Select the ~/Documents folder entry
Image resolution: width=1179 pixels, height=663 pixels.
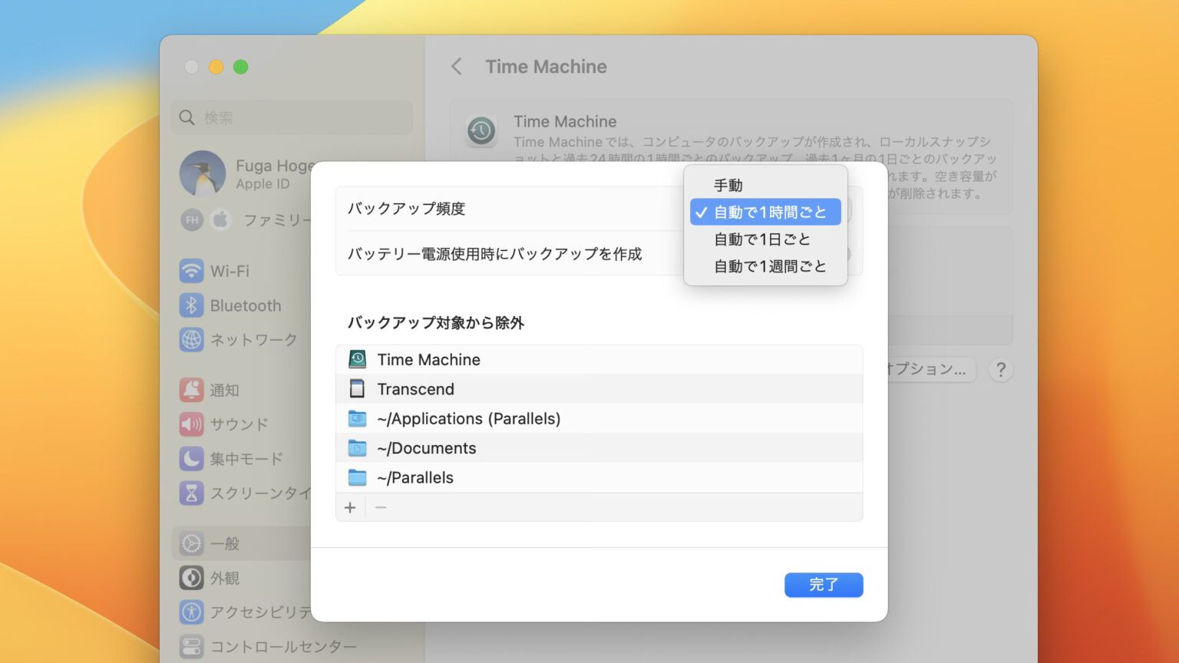point(426,448)
